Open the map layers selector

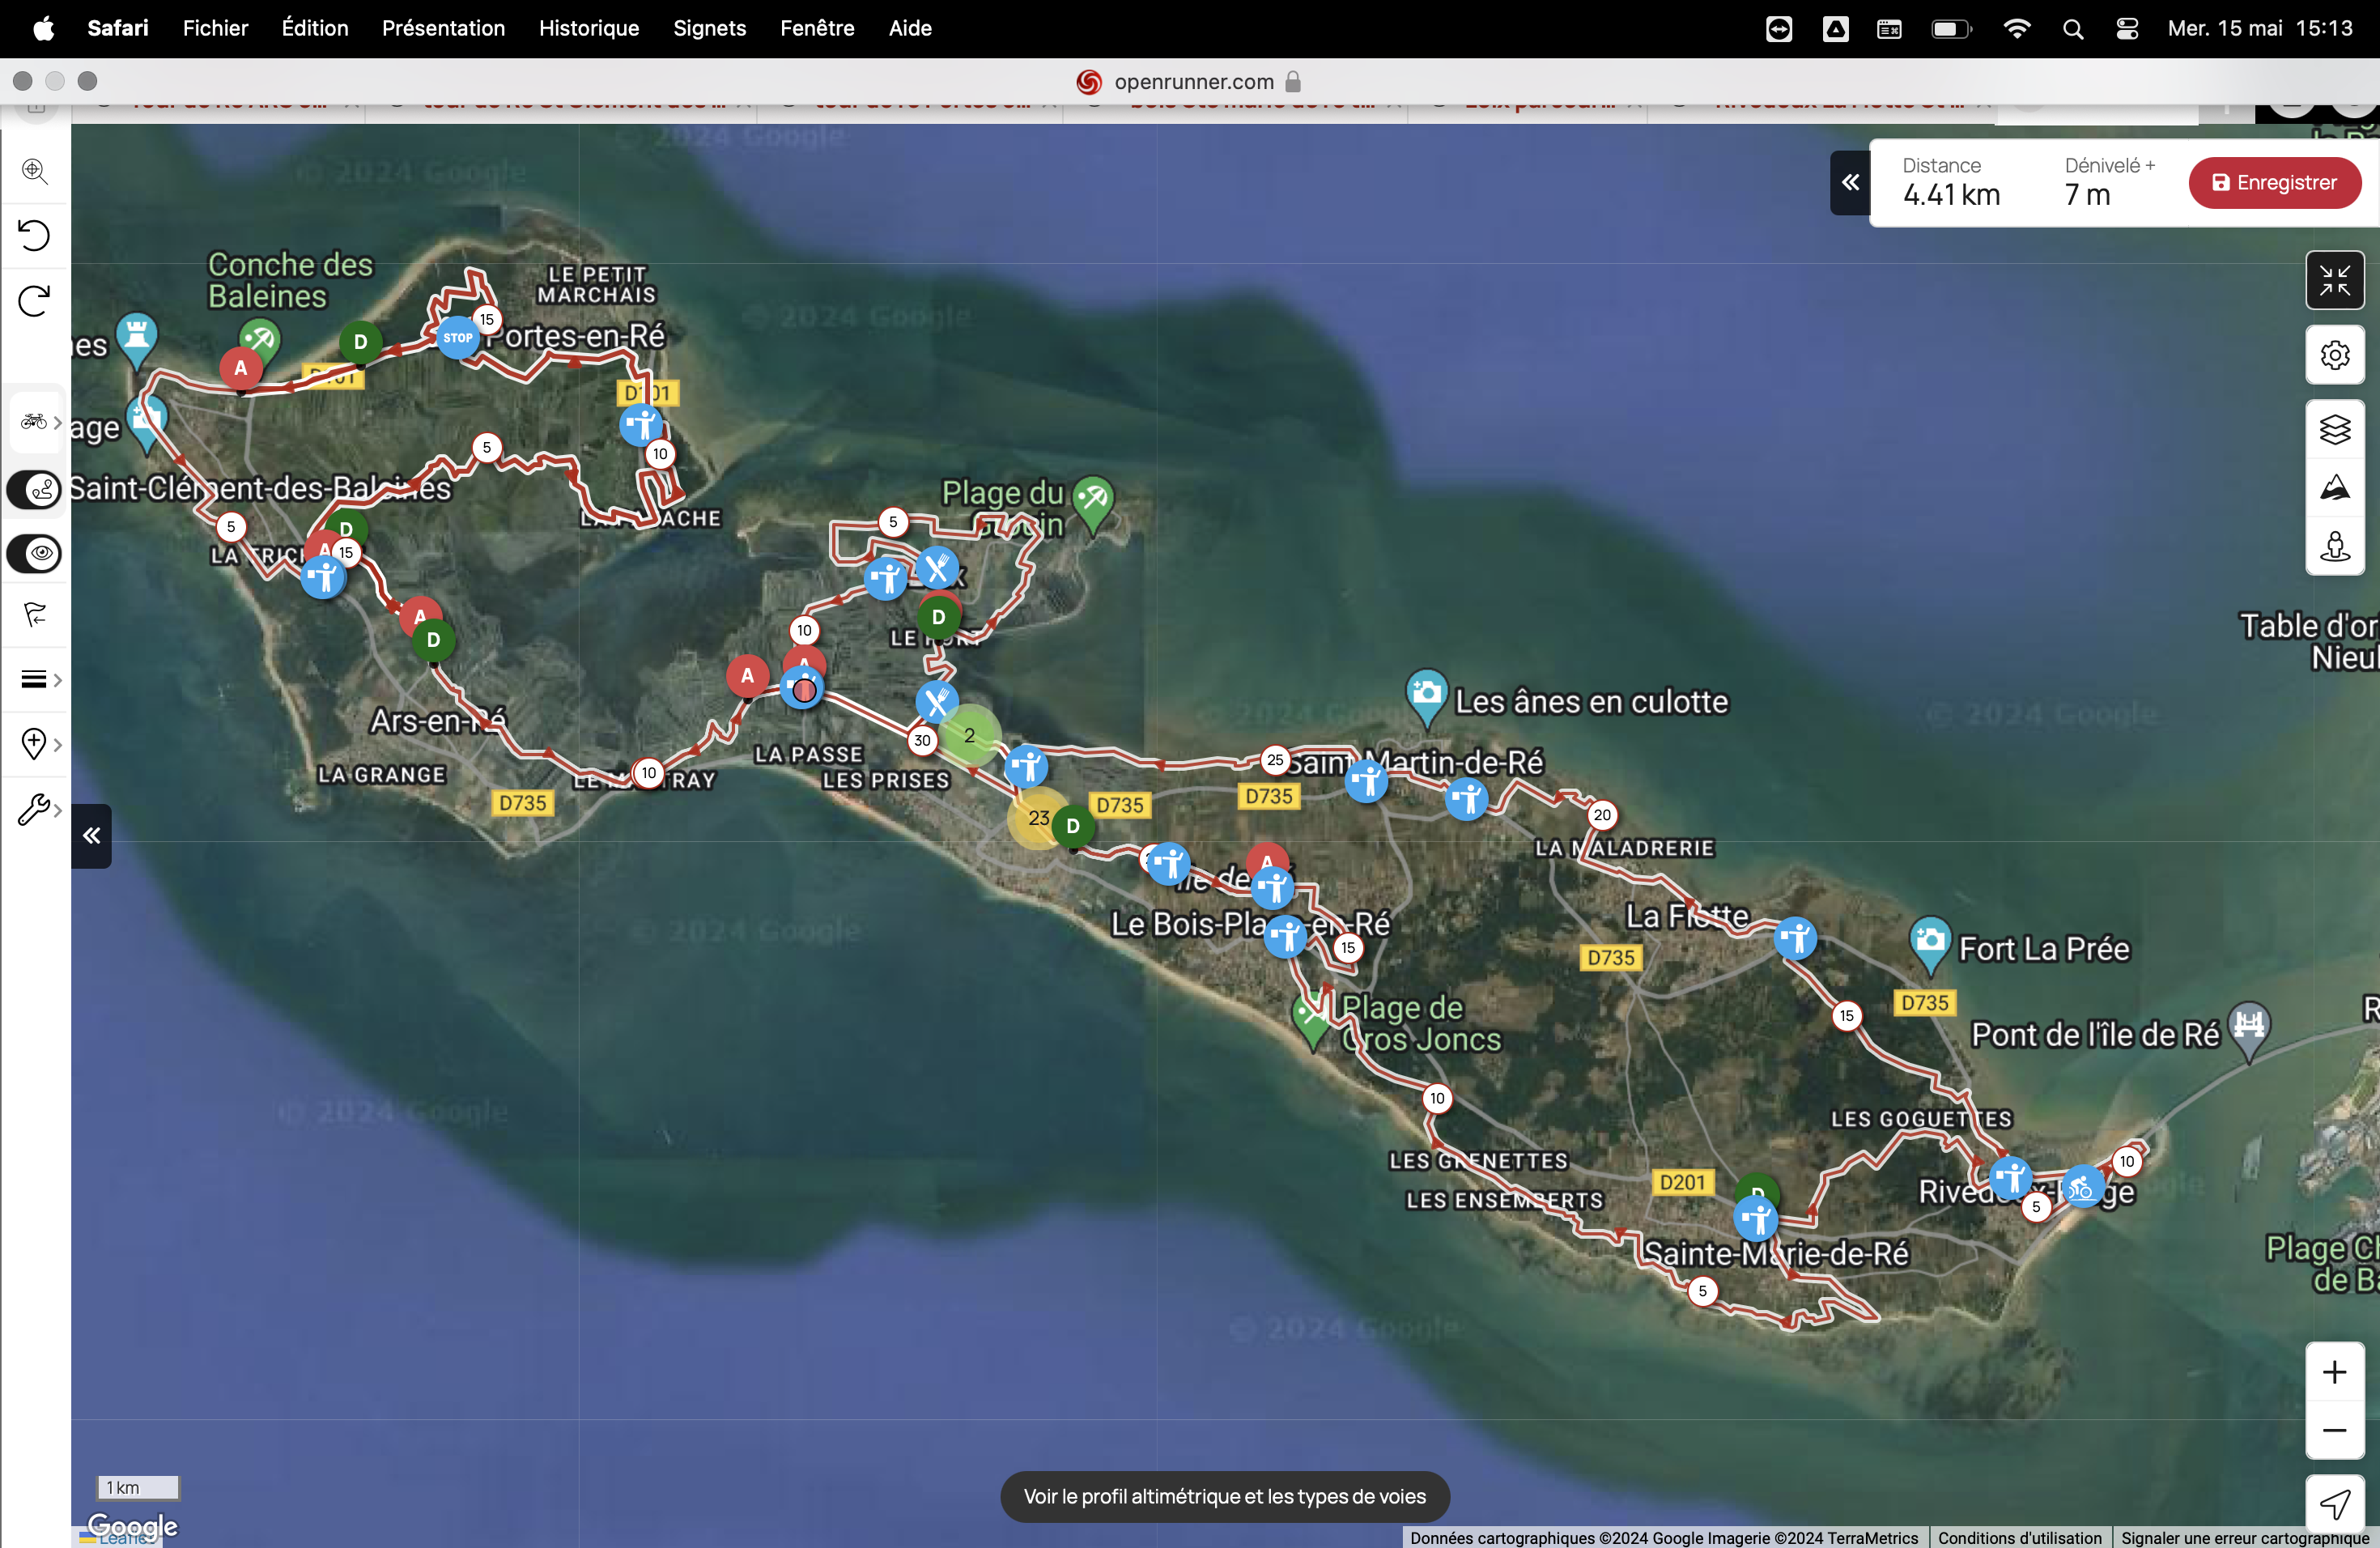click(2334, 430)
